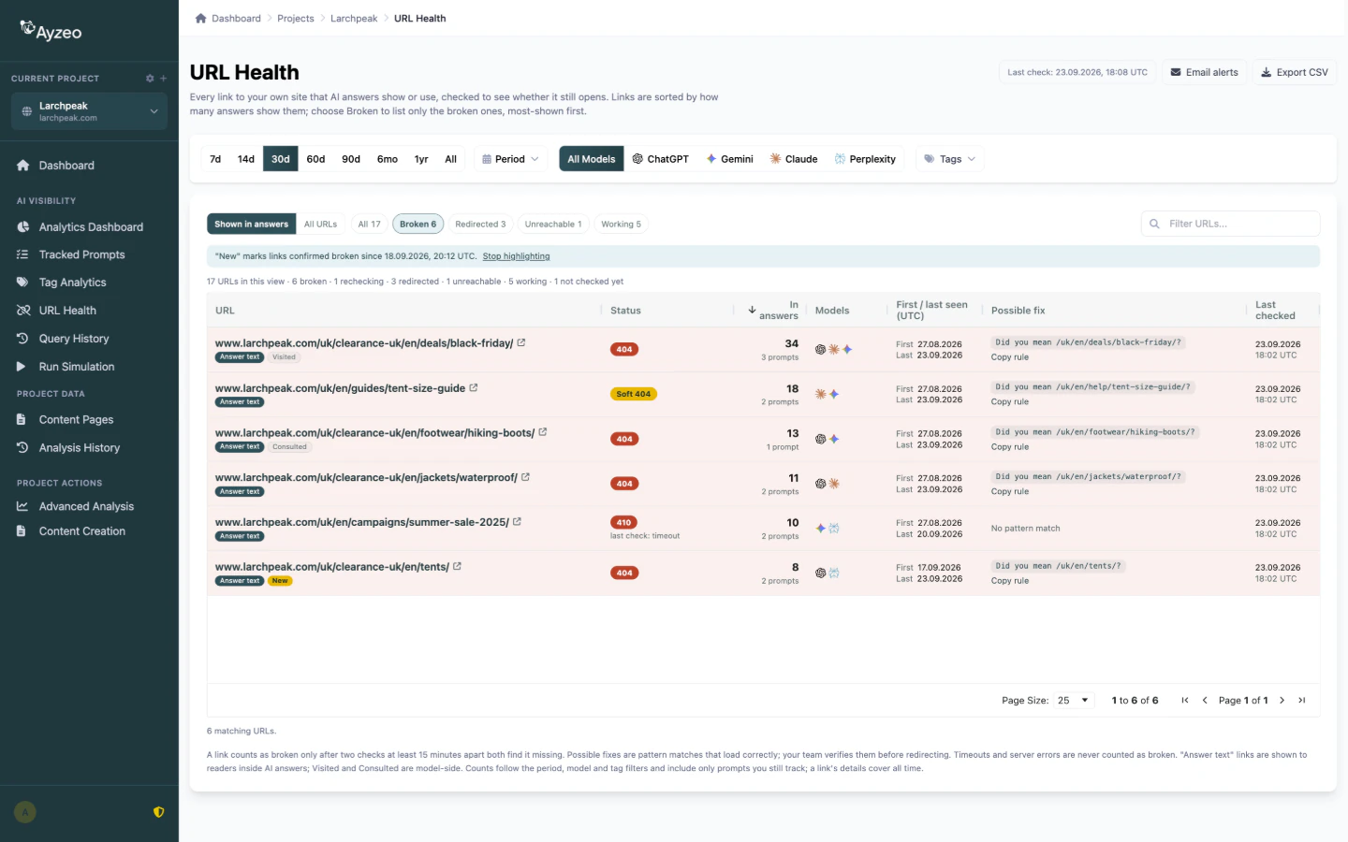
Task: Switch to All URLs view
Action: pyautogui.click(x=320, y=225)
